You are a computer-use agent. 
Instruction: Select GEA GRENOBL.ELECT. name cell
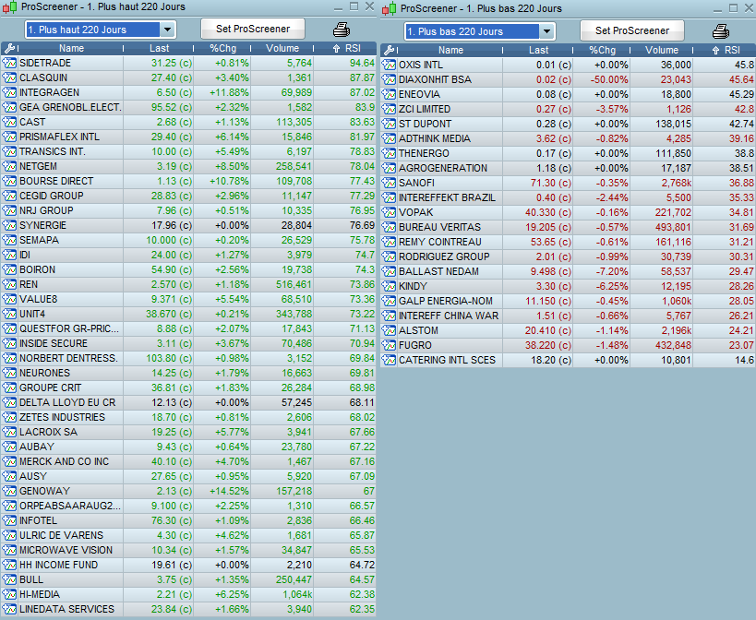coord(70,107)
